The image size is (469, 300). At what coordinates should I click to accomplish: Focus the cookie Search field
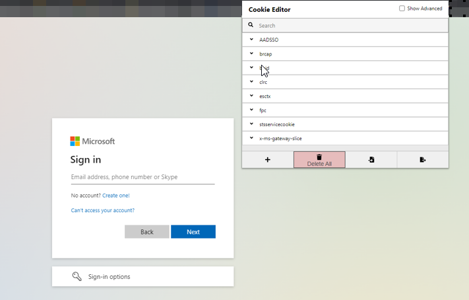coord(345,26)
